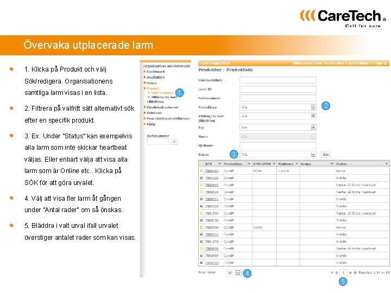Click the Hem link in top bar
Image resolution: width=391 pixels, height=293 pixels.
(204, 63)
